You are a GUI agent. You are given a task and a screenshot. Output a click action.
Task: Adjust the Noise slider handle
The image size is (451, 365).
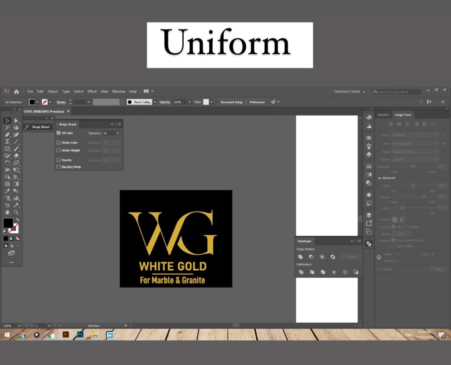point(403,208)
